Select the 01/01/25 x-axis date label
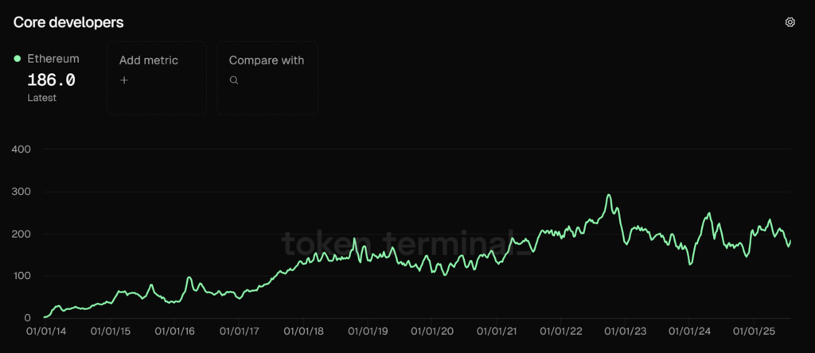The image size is (815, 353). coord(756,330)
